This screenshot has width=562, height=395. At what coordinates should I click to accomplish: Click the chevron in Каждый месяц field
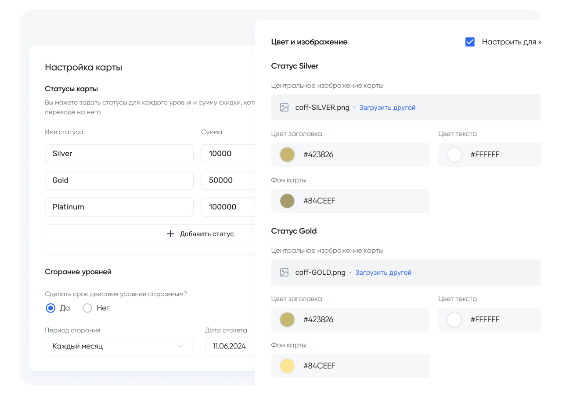(180, 346)
